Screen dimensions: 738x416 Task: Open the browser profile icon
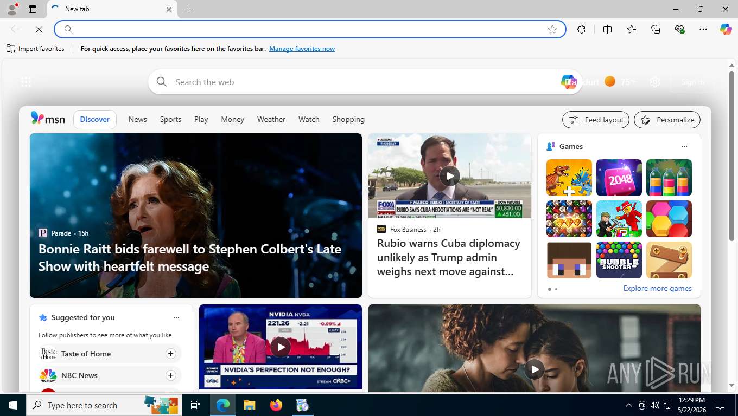[x=11, y=9]
